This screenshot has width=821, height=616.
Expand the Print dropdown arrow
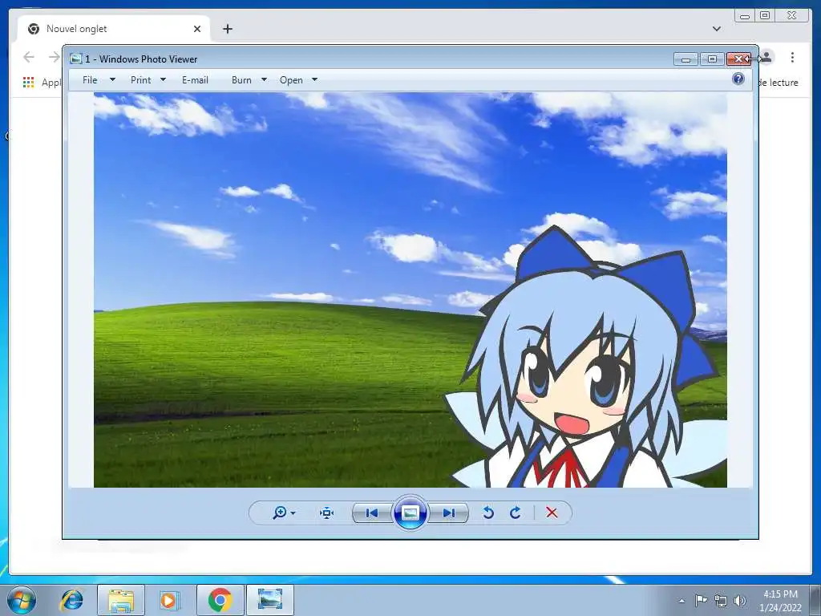[x=163, y=79]
